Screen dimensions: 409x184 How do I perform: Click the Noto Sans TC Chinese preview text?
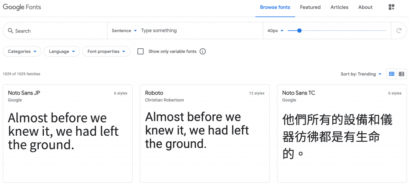click(x=337, y=136)
